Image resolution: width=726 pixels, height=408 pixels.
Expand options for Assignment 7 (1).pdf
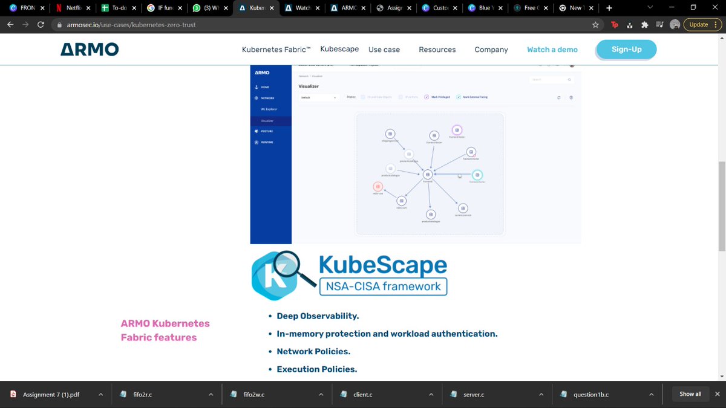coord(100,394)
